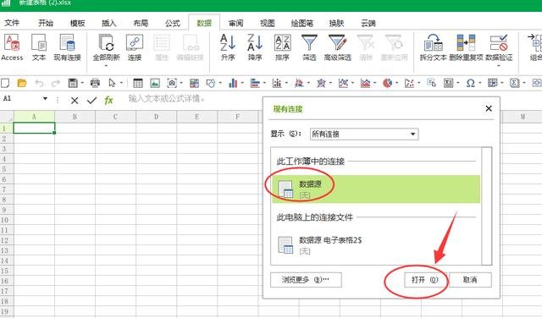
Task: Click the 取消 button
Action: coord(470,280)
